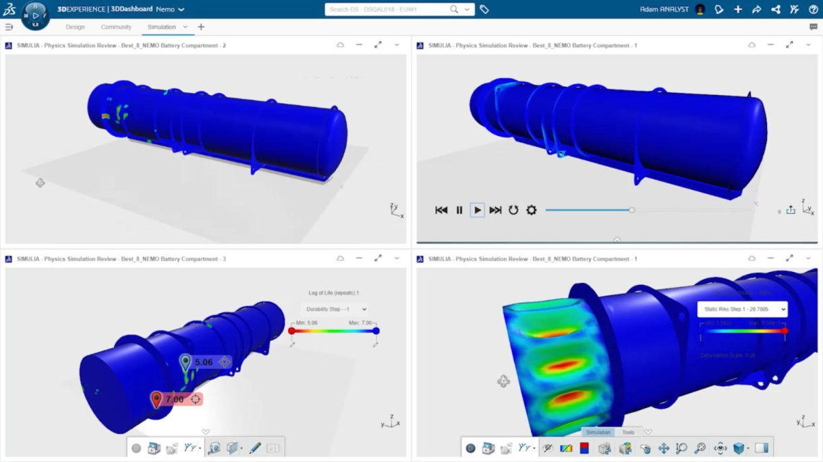Click the sectioning cube icon in bottom-left toolbar

coord(233,448)
